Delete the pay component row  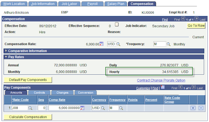[201, 108]
